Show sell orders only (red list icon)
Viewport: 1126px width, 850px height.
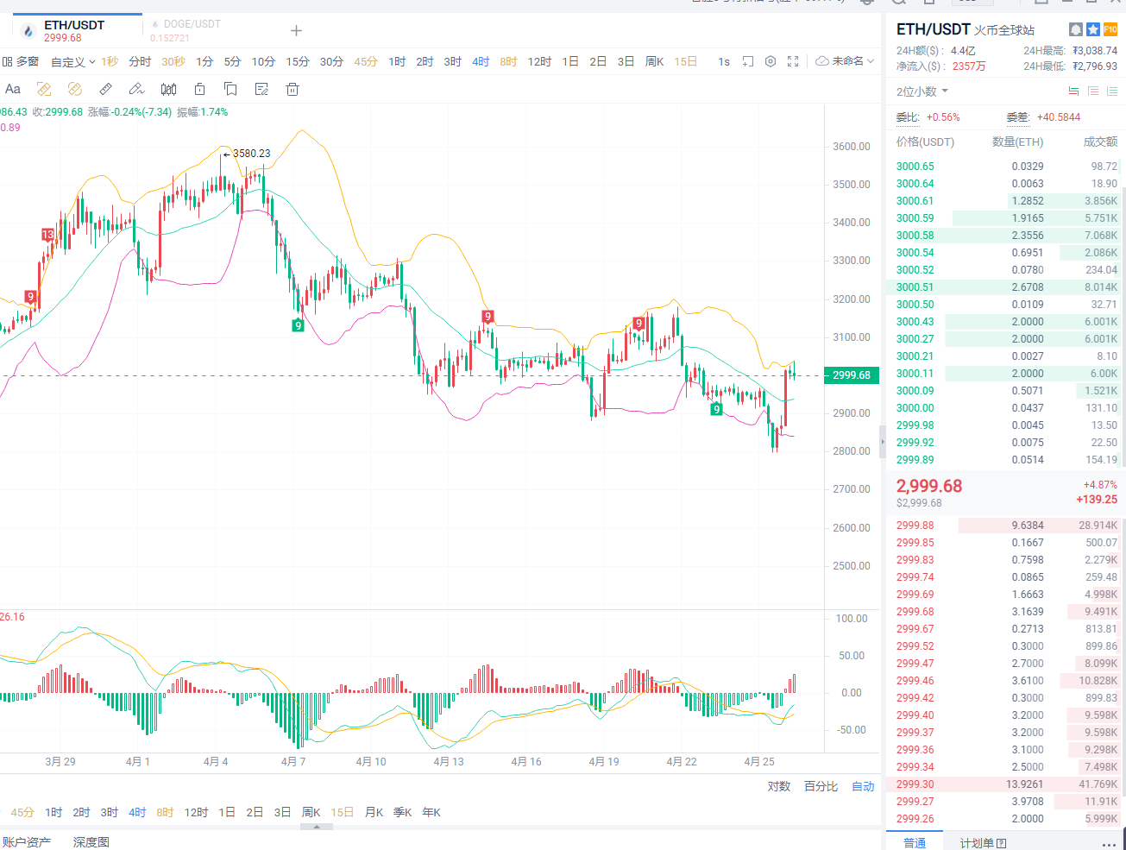pos(1093,91)
